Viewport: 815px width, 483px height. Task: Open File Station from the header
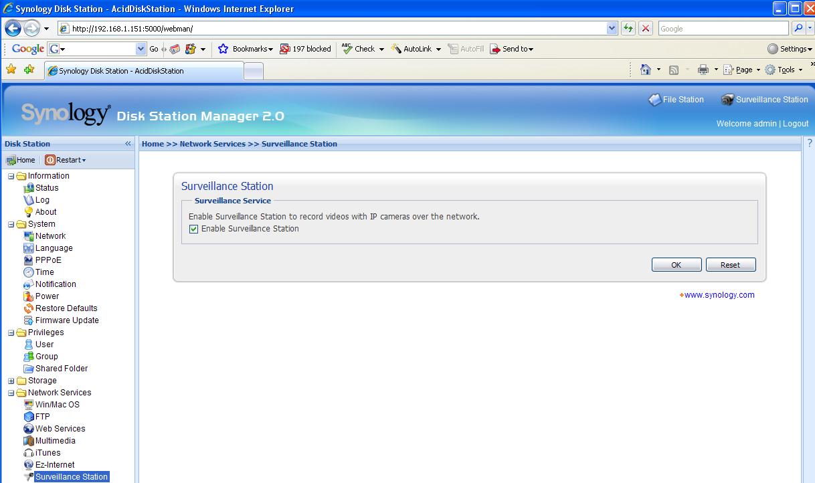click(x=676, y=100)
